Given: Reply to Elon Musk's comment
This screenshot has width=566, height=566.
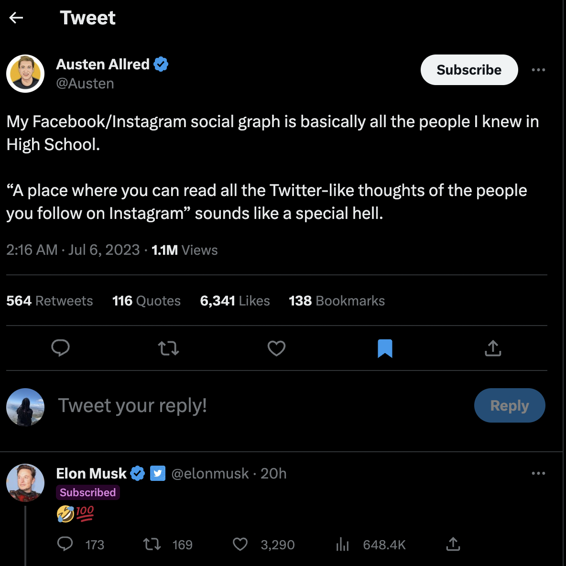Looking at the screenshot, I should pyautogui.click(x=65, y=544).
